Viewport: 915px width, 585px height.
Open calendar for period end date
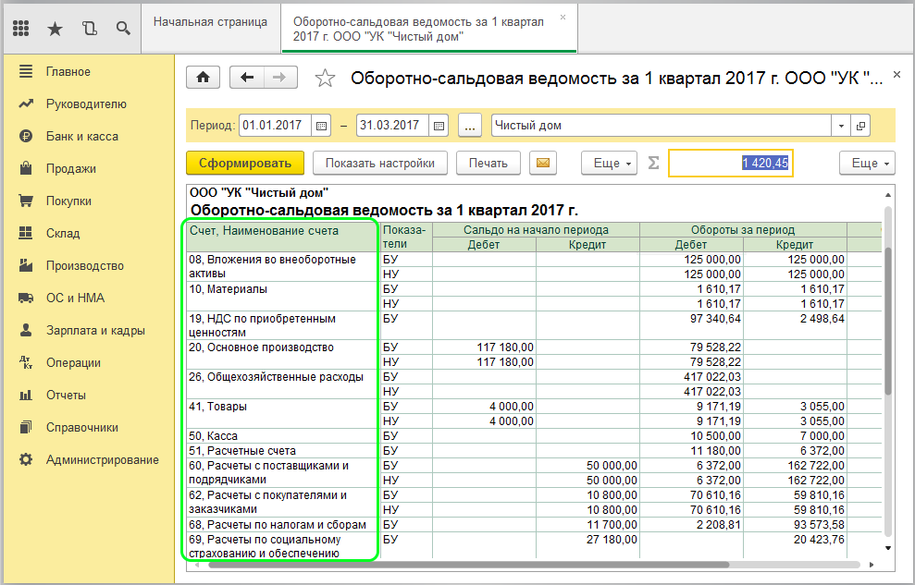click(x=439, y=126)
